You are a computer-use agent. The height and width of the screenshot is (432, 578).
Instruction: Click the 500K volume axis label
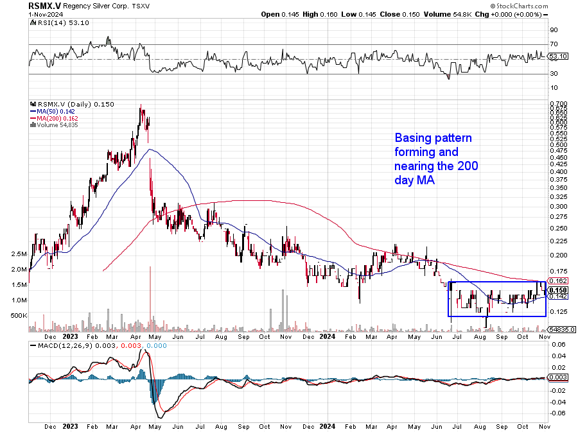click(x=19, y=316)
